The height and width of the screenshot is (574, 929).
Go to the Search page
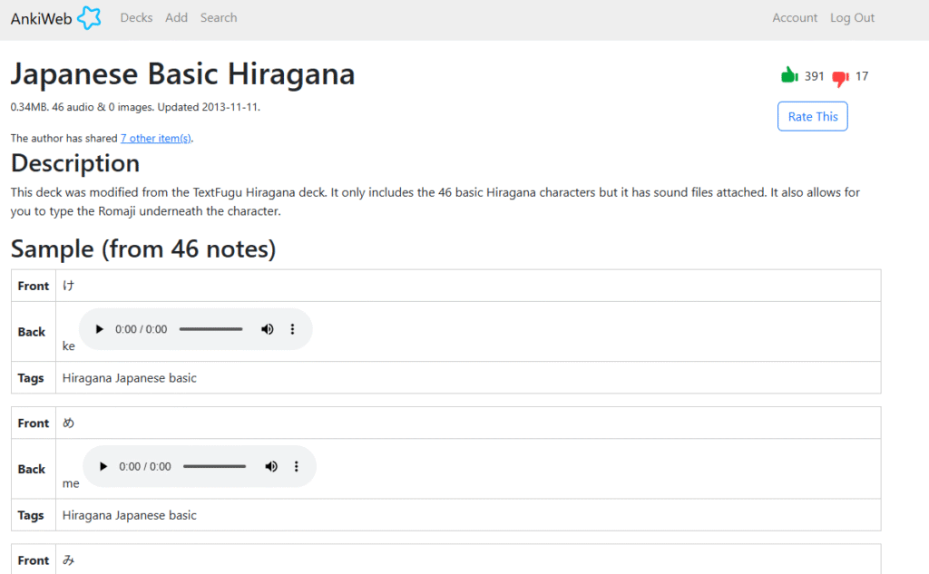(219, 18)
